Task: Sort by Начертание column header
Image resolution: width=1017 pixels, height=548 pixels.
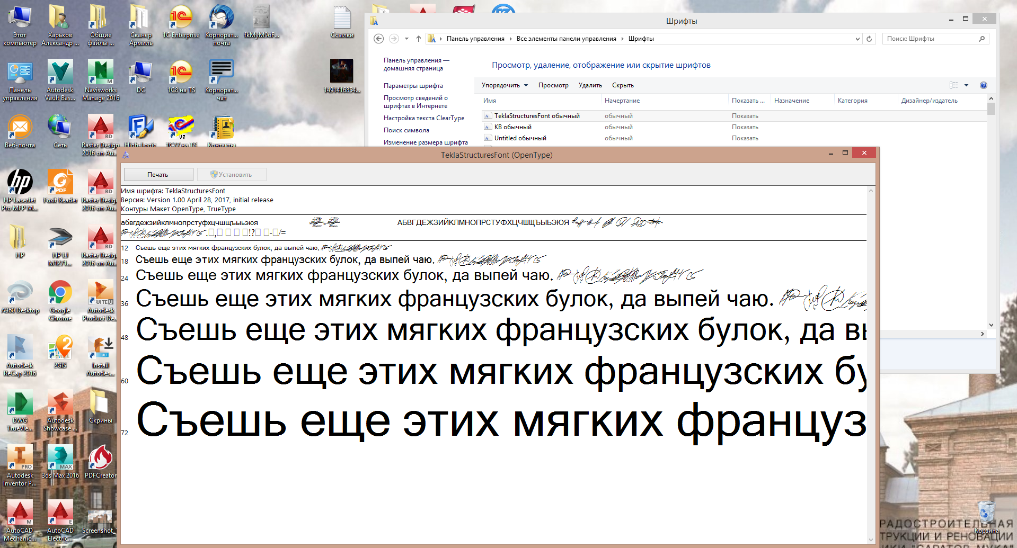Action: click(x=665, y=101)
